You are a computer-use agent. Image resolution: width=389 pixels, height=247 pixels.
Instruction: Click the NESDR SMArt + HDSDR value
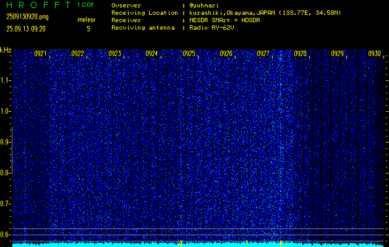(224, 20)
